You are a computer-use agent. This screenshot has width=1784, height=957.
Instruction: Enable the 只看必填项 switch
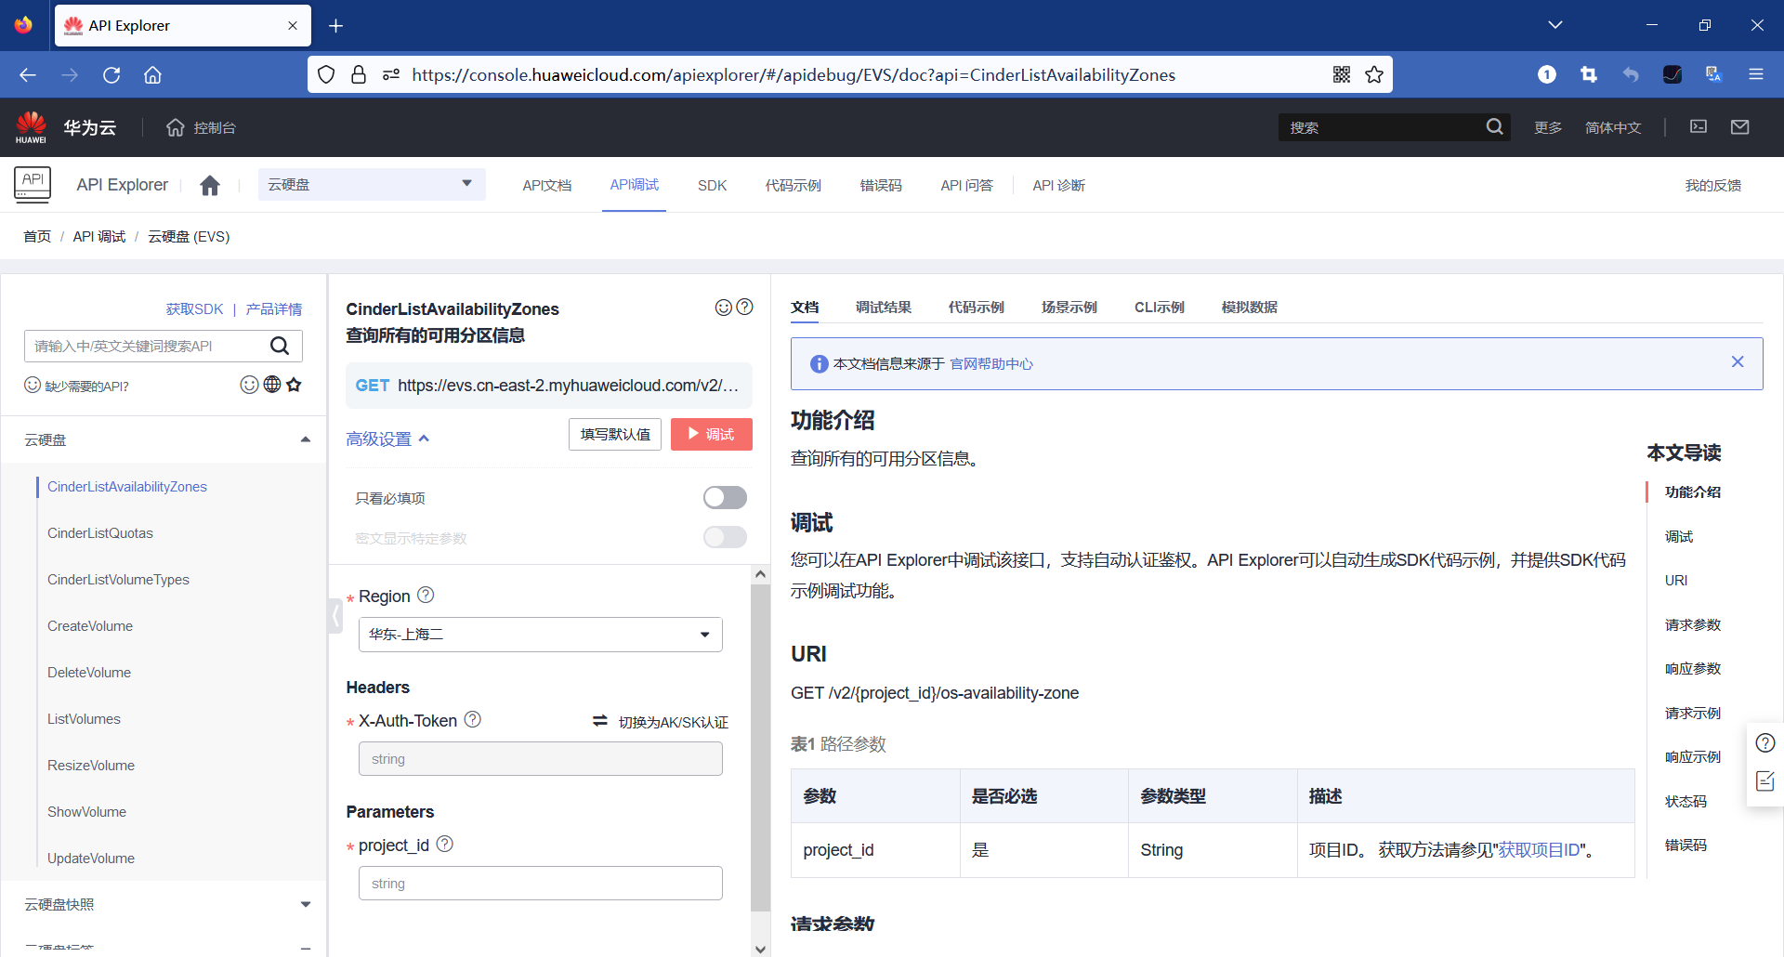[x=725, y=497]
